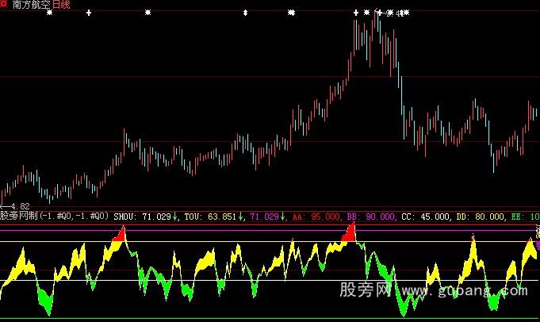
Task: Click the 4.82 low price label
Action: (21, 206)
